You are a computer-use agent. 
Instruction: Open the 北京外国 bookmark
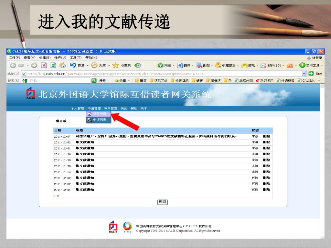[x=244, y=80]
